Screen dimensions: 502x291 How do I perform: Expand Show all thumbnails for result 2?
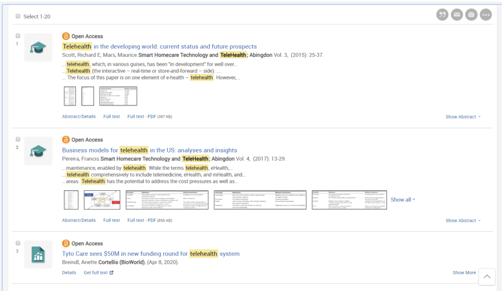pyautogui.click(x=403, y=200)
